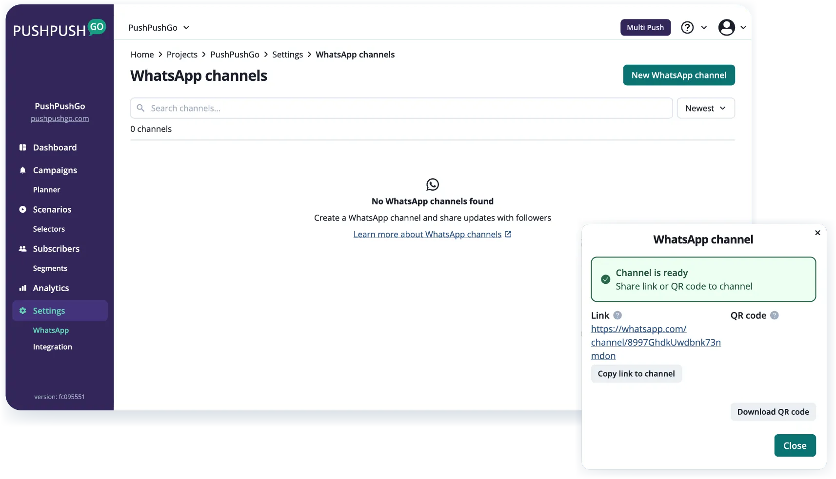
Task: Click the PushPushGo project name in sidebar
Action: coord(60,106)
